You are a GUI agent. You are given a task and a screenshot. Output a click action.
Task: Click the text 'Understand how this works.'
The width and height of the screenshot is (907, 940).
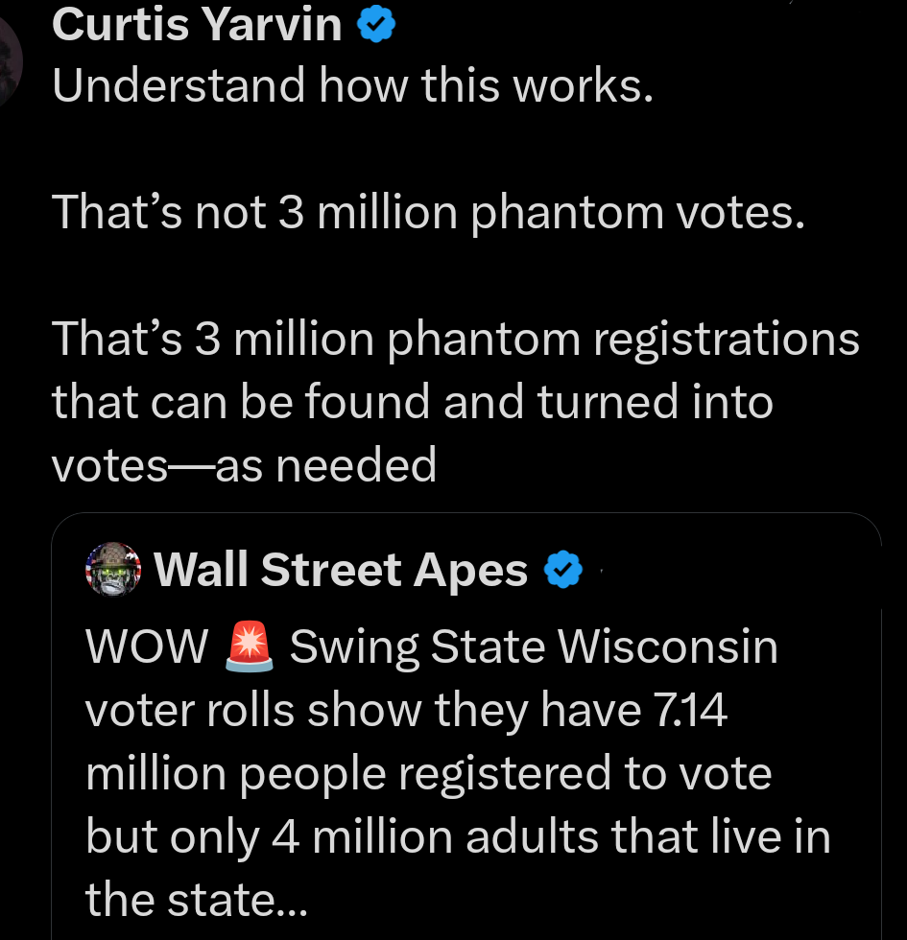354,85
